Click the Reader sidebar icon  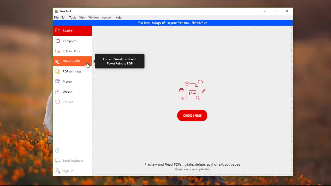pos(58,31)
